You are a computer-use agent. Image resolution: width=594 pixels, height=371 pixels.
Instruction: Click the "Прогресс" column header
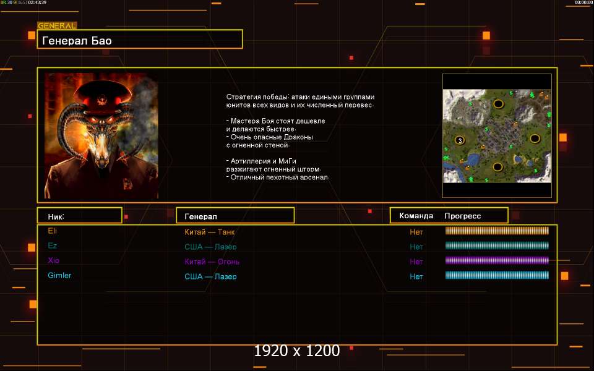[x=463, y=216]
